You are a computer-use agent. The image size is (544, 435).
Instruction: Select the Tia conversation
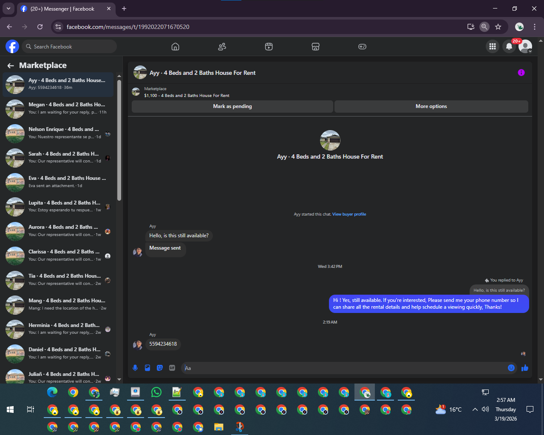click(x=58, y=280)
